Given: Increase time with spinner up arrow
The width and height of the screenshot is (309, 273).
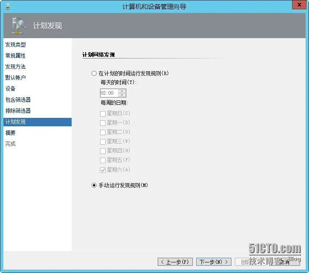Looking at the screenshot, I should click(x=122, y=91).
